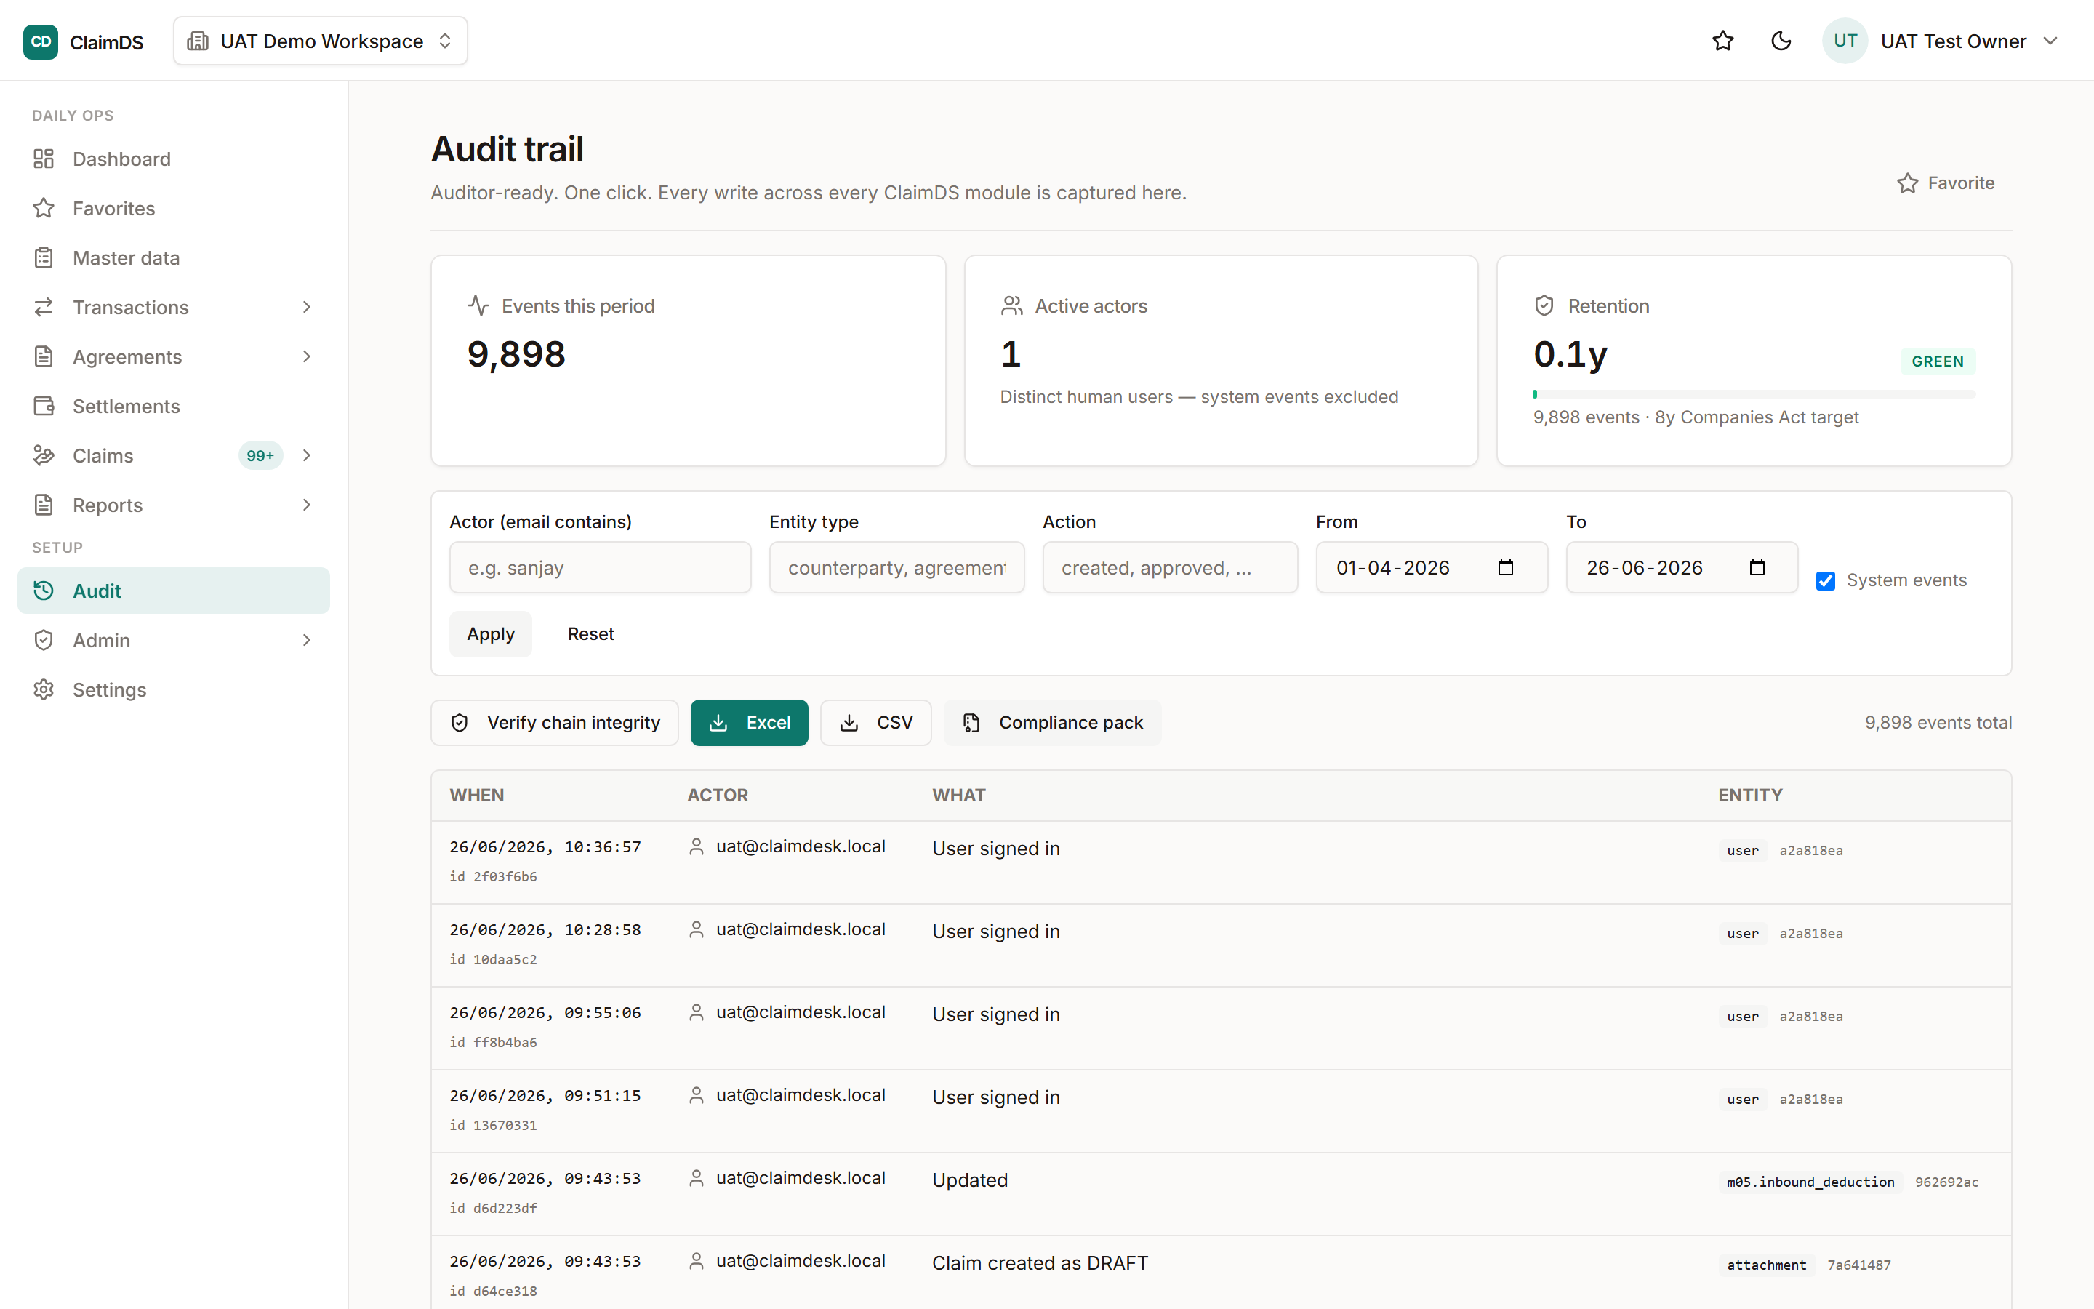2094x1309 pixels.
Task: Click the Updated event description
Action: click(x=970, y=1180)
